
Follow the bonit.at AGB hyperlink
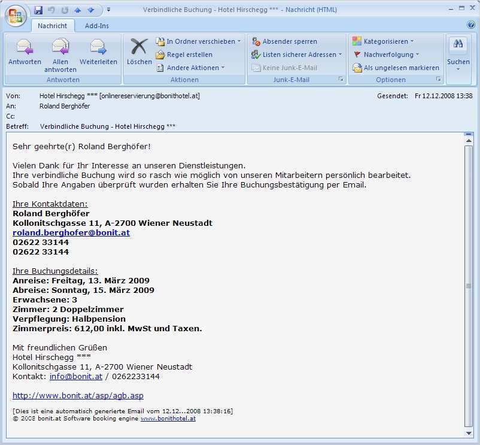pyautogui.click(x=78, y=395)
